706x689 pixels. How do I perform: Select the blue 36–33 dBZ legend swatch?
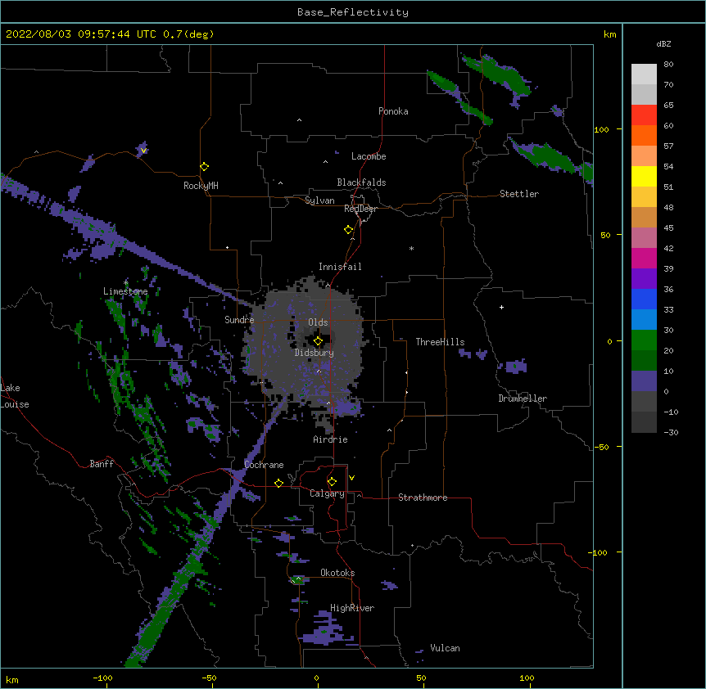[644, 299]
